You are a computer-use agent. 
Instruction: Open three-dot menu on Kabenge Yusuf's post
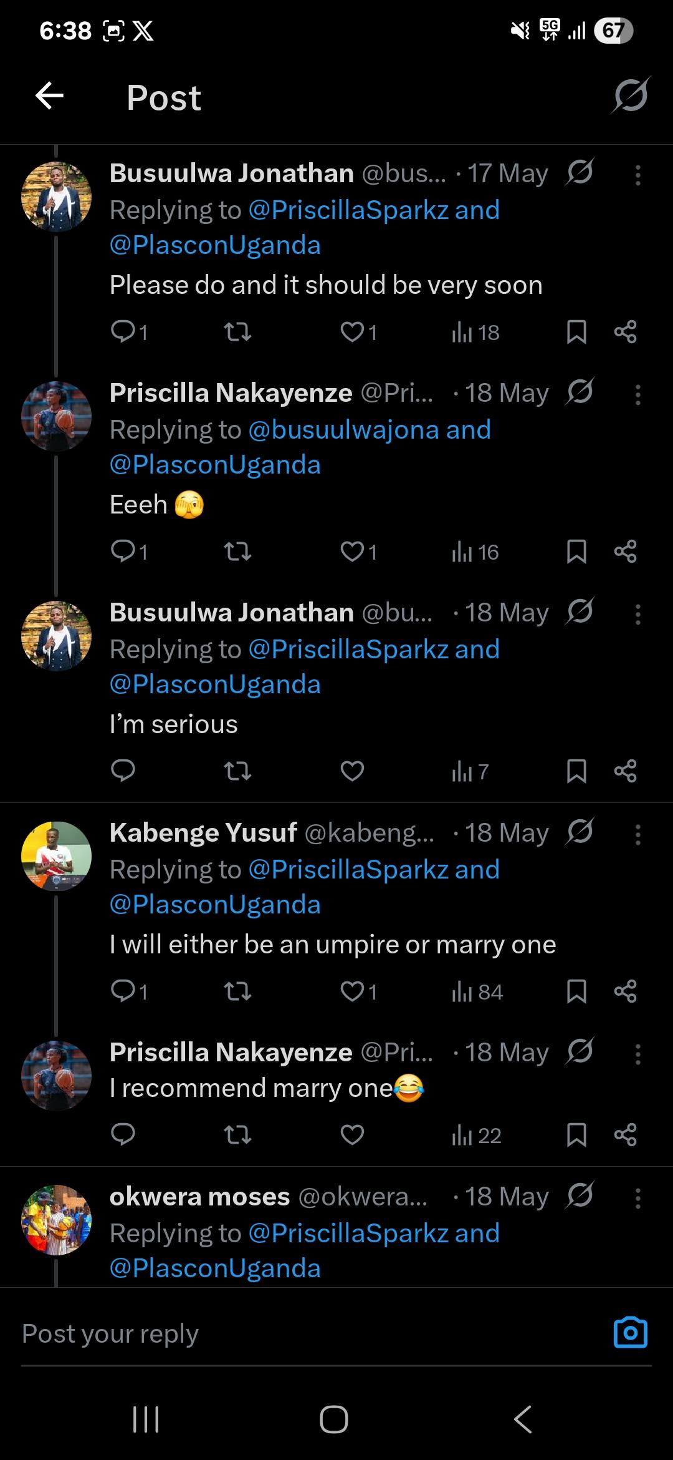[637, 834]
